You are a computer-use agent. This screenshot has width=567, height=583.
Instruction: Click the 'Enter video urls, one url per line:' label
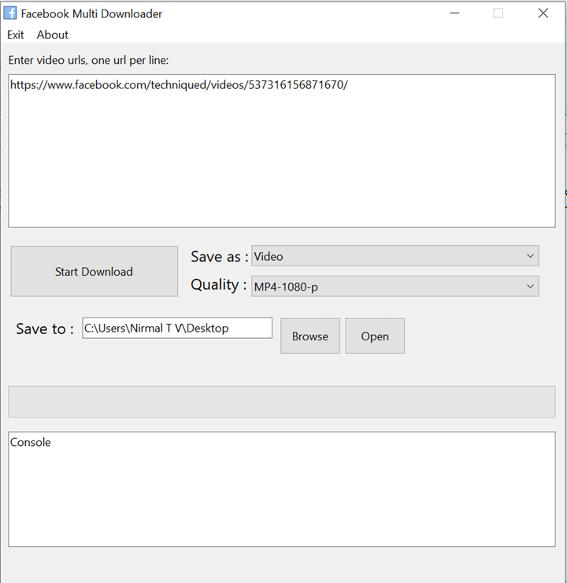(x=88, y=60)
